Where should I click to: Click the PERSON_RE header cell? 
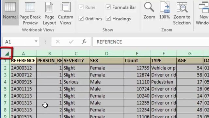coord(49,61)
